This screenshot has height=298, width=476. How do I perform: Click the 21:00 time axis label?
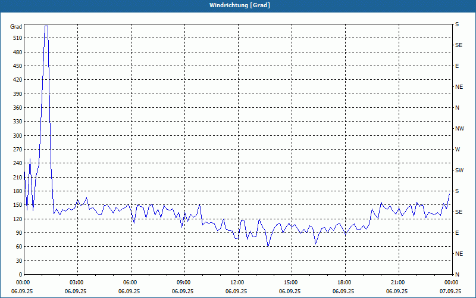[x=399, y=282]
